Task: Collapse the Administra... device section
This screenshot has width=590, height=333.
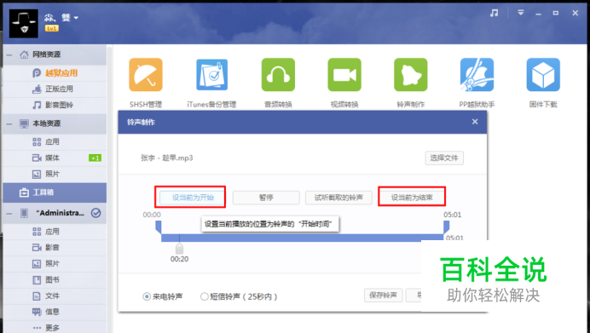Action: pos(9,214)
